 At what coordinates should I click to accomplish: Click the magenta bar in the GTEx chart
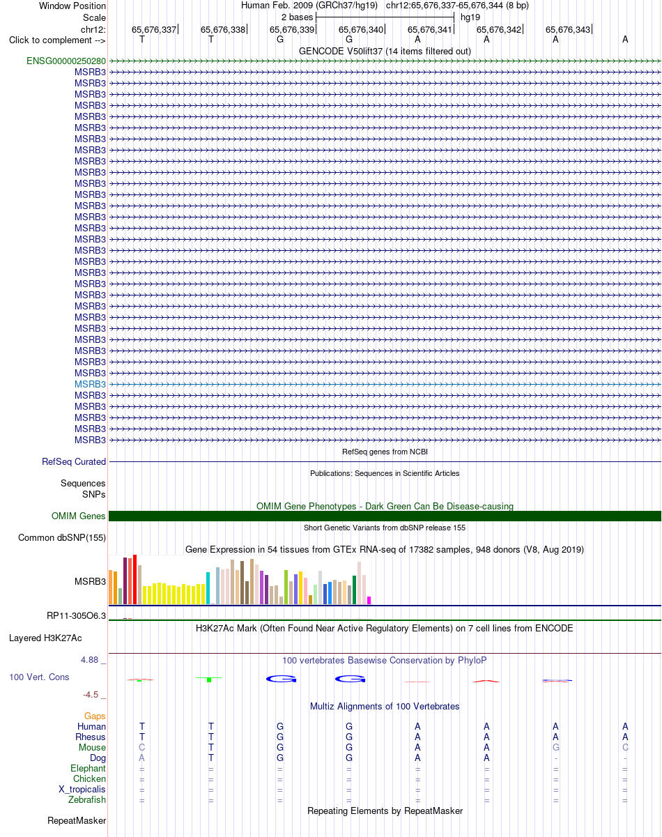[369, 600]
